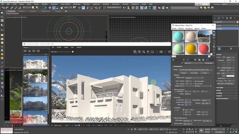
Task: Toggle the Percent Snap icon
Action: 96,8
